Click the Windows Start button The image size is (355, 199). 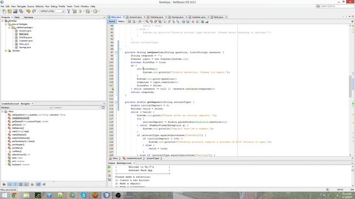4,195
